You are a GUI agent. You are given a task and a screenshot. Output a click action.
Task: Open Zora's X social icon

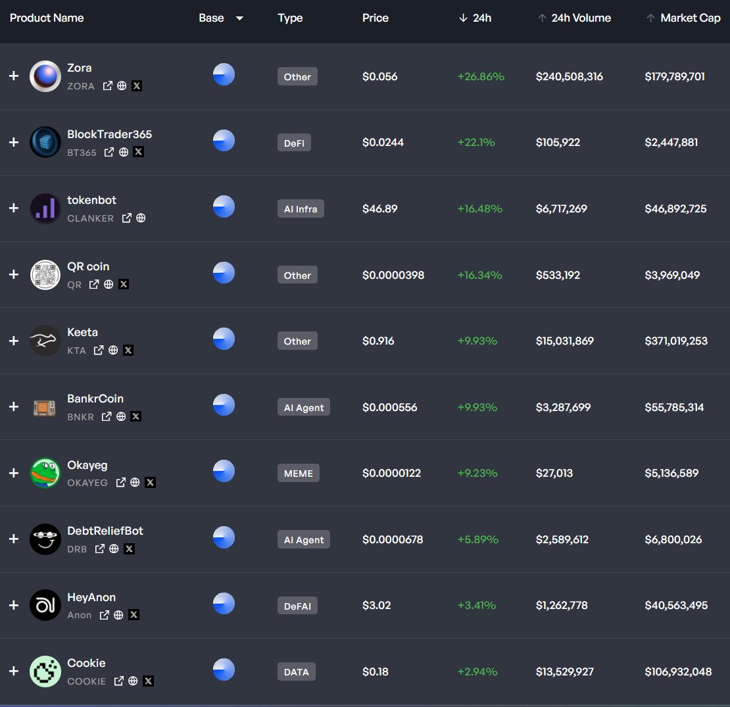[136, 85]
